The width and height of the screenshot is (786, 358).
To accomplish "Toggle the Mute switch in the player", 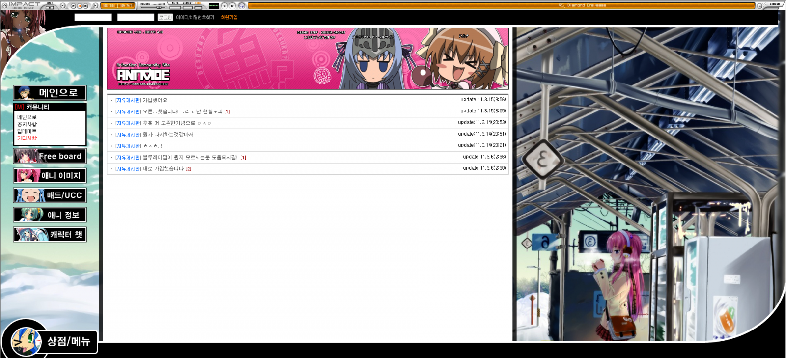I will point(175,7).
